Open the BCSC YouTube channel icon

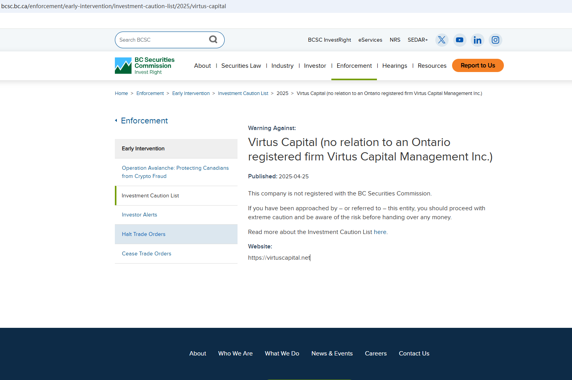tap(459, 40)
